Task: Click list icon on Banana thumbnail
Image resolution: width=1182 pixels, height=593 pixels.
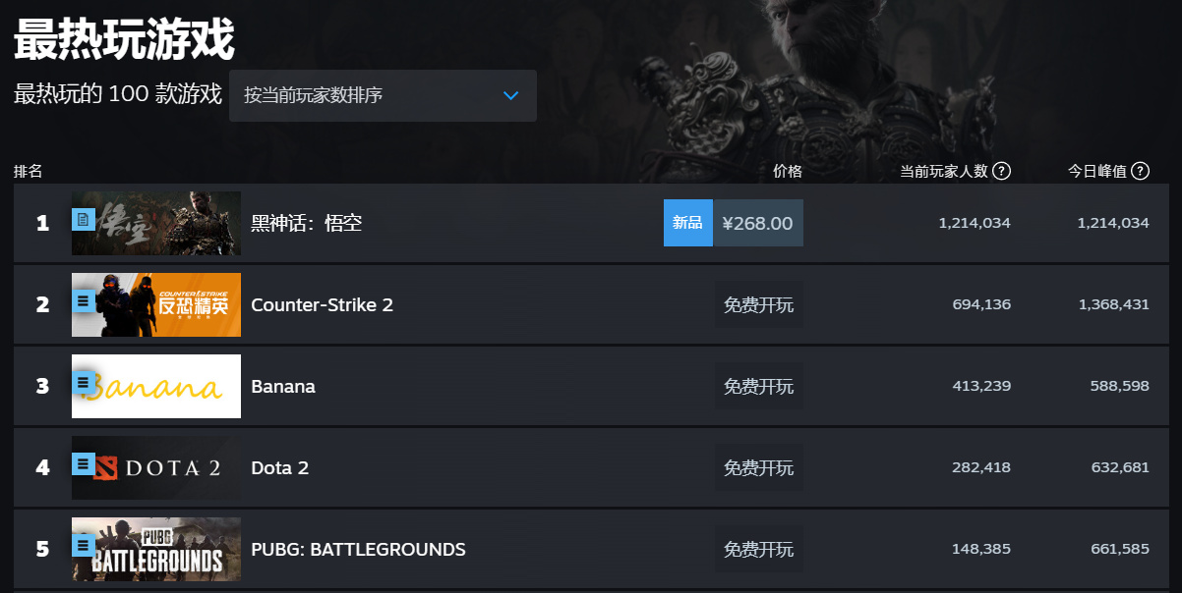Action: click(x=84, y=381)
